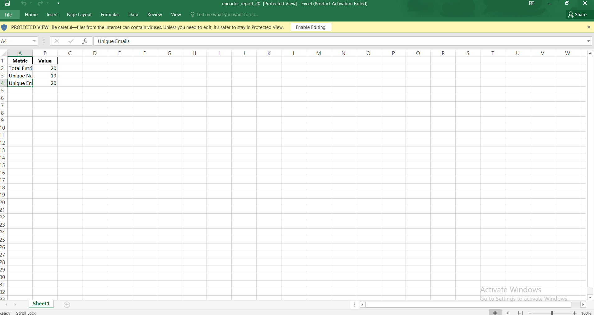Click the Cancel entry X icon
Screen dimensions: 594x315
[x=57, y=41]
